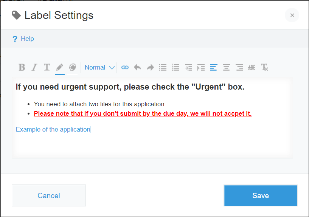Image resolution: width=309 pixels, height=217 pixels.
Task: Insert a bulleted list
Action: (x=163, y=67)
